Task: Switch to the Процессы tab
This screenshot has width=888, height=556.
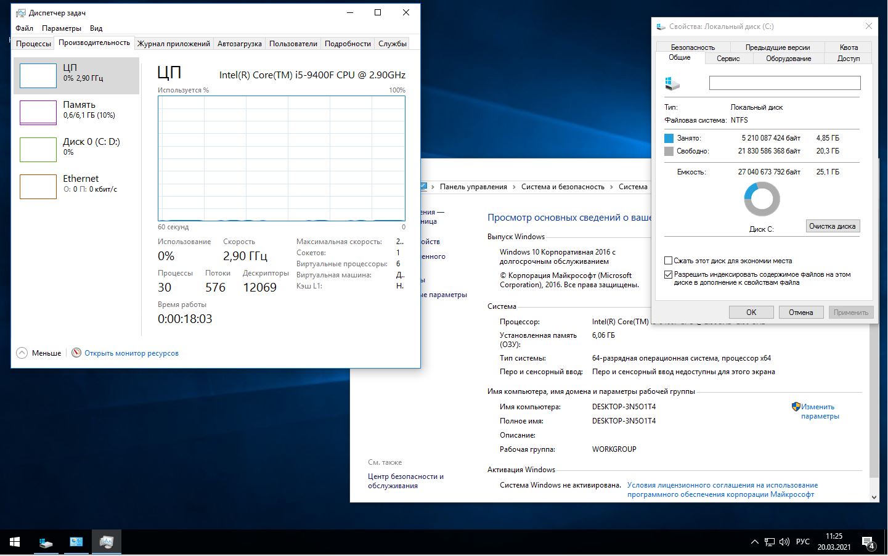Action: 33,44
